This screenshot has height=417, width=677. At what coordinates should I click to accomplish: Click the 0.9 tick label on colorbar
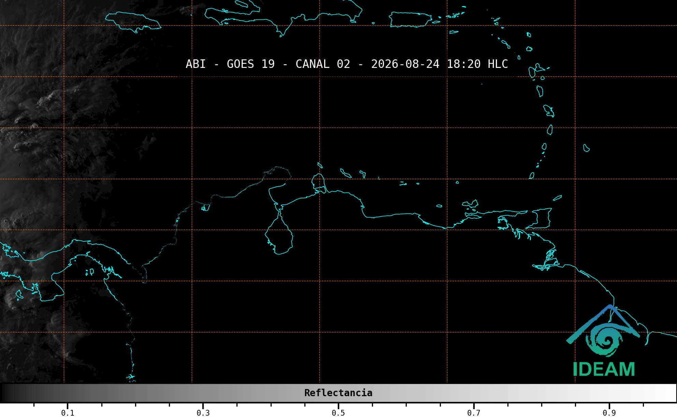click(x=609, y=413)
